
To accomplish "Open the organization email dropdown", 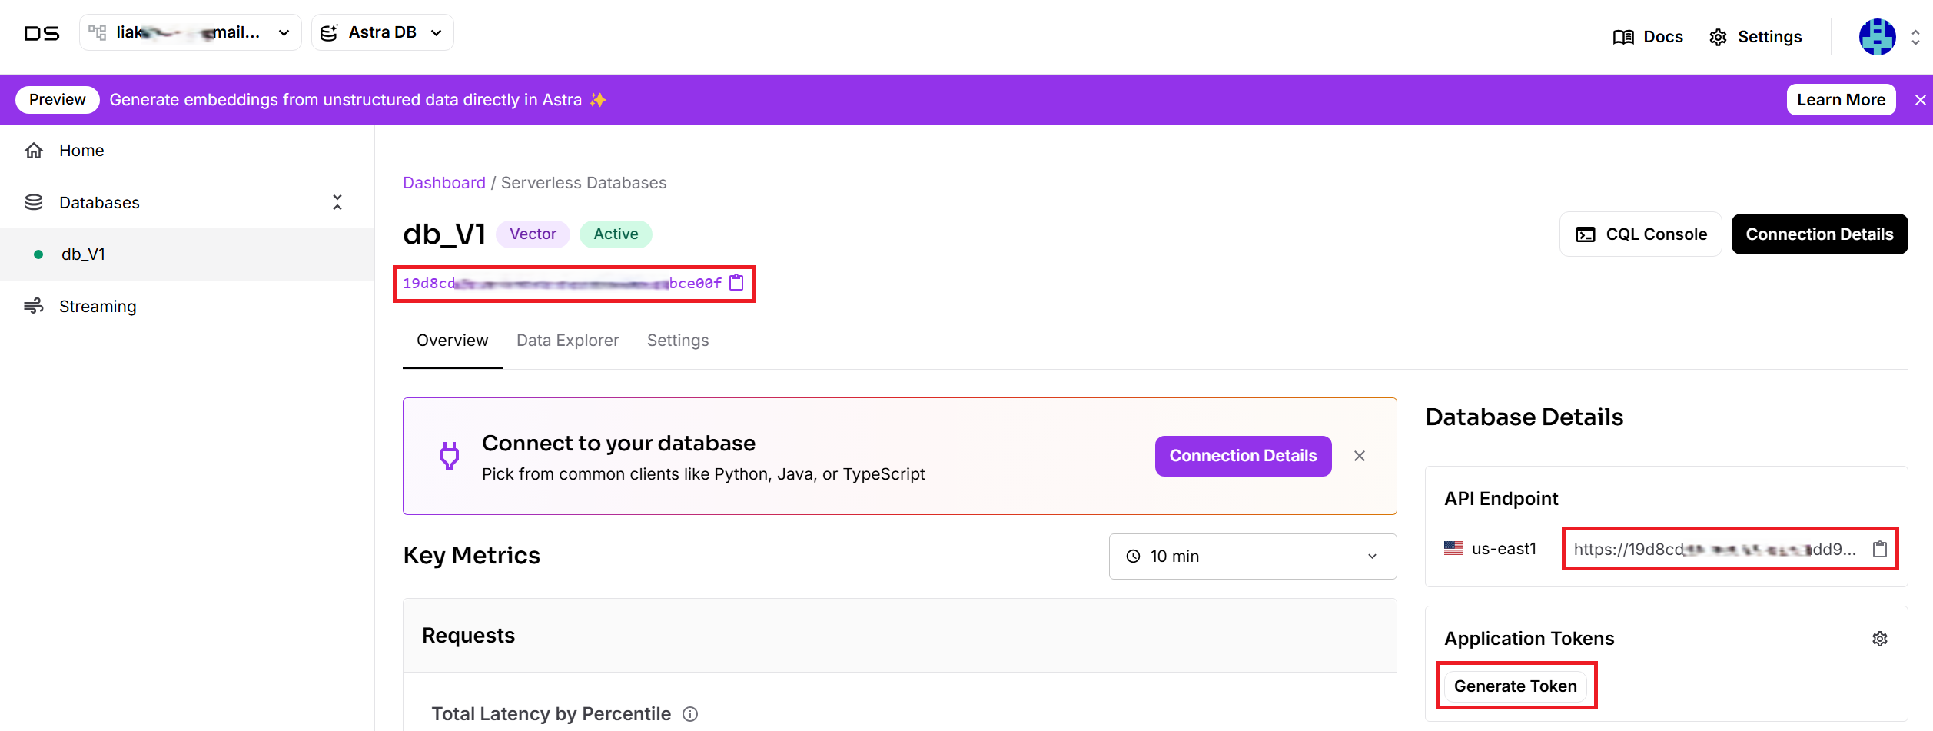I will (190, 32).
